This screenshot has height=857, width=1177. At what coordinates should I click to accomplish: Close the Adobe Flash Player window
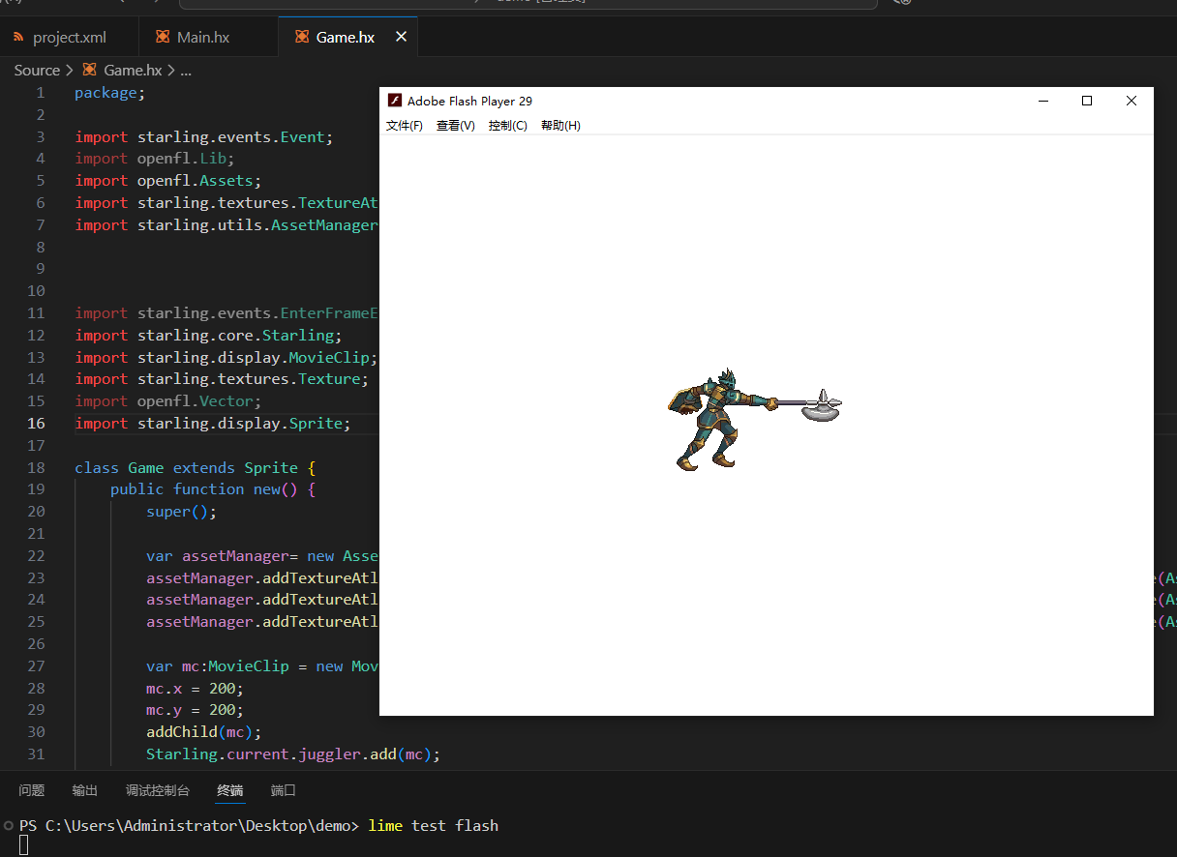tap(1131, 101)
